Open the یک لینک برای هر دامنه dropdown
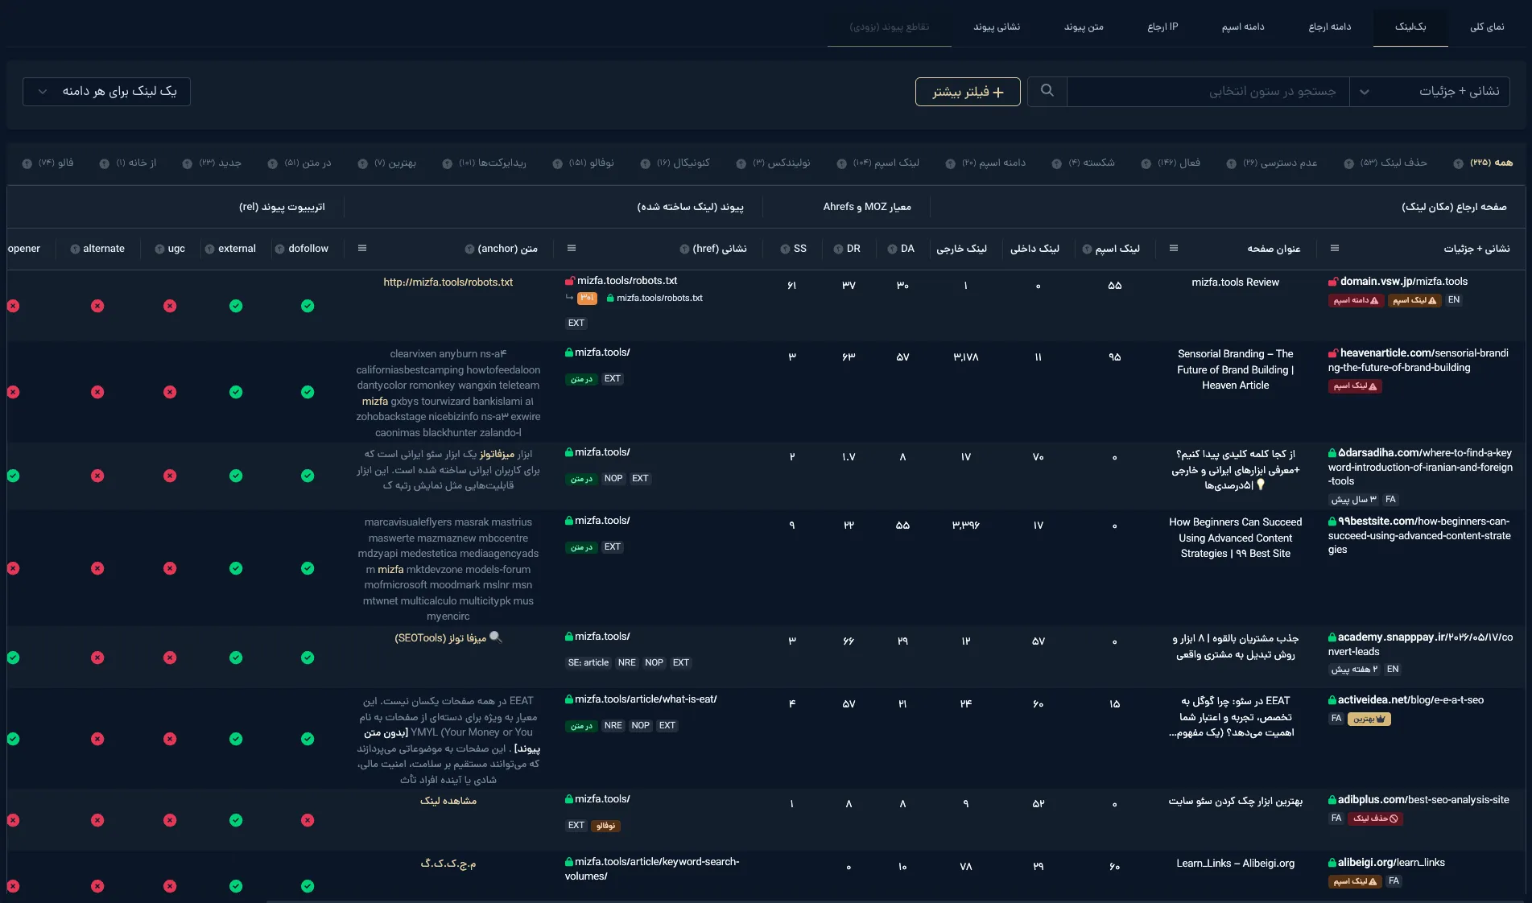Image resolution: width=1532 pixels, height=903 pixels. pos(106,92)
